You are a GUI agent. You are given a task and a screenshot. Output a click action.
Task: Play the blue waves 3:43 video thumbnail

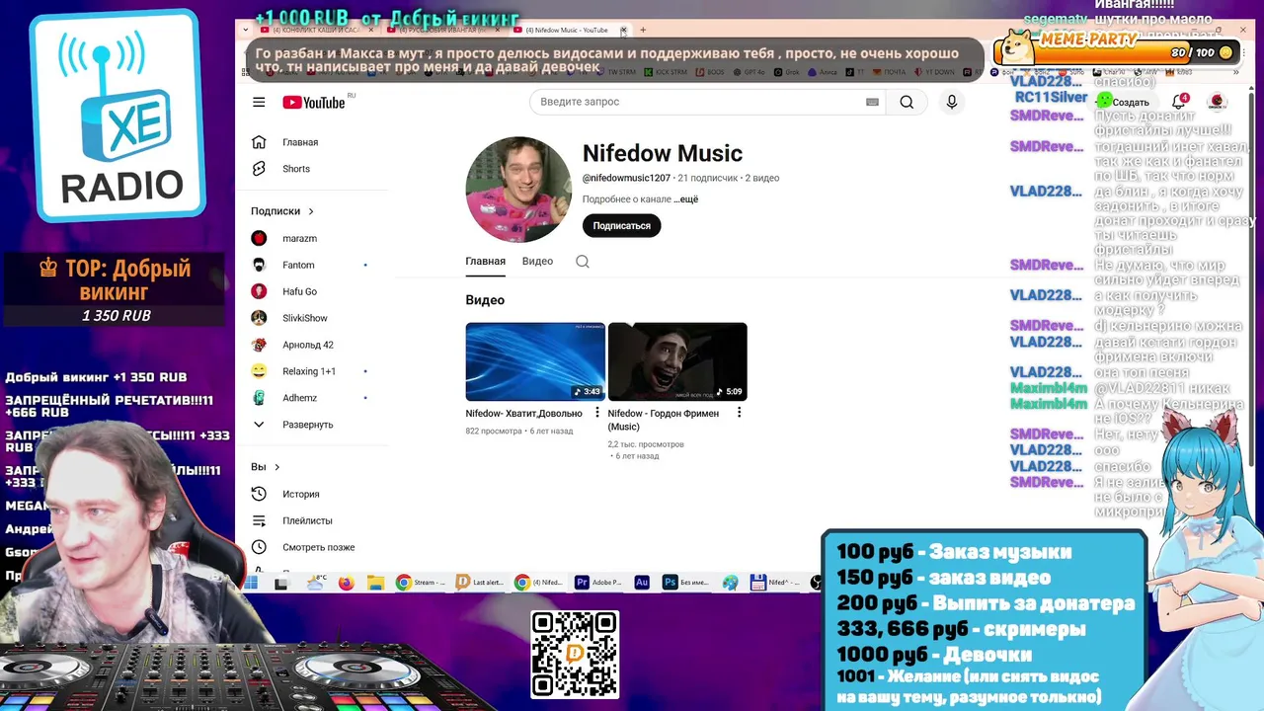535,361
